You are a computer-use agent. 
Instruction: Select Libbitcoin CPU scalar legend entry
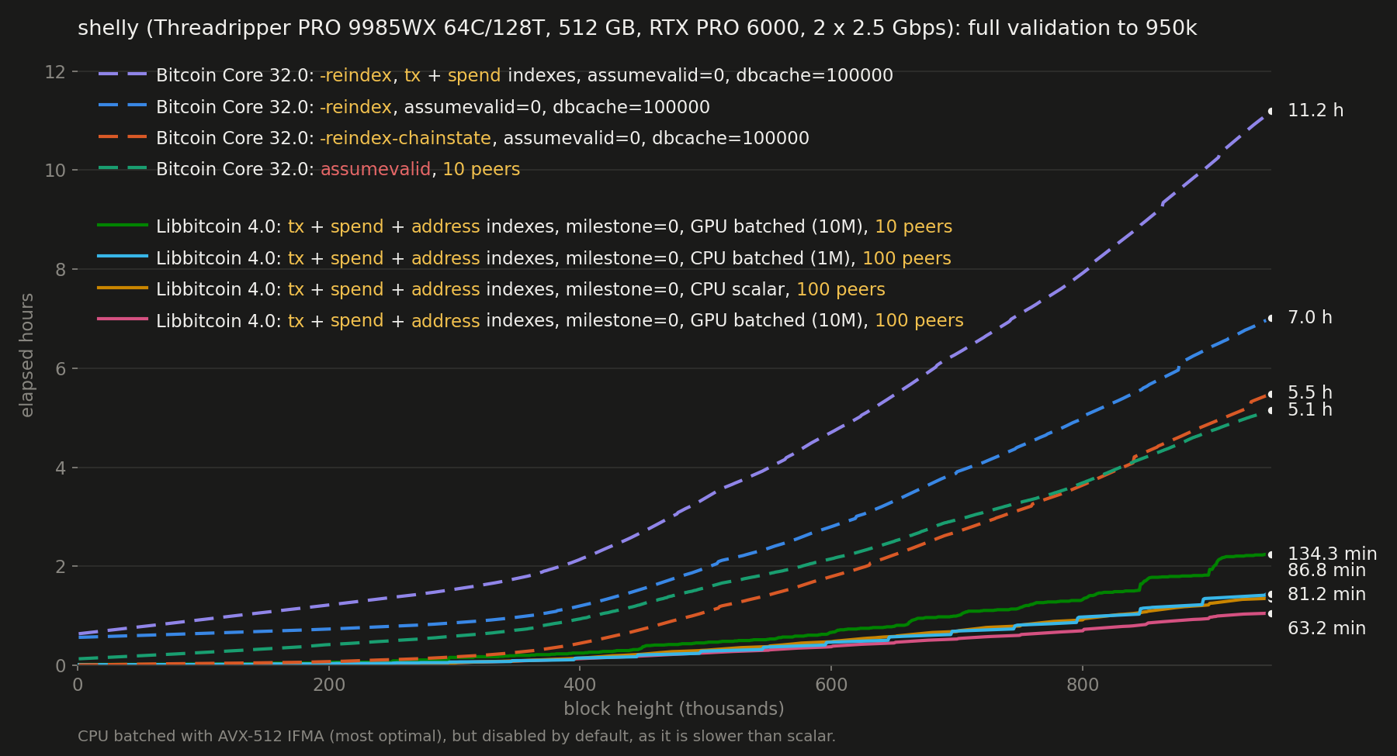pyautogui.click(x=521, y=289)
